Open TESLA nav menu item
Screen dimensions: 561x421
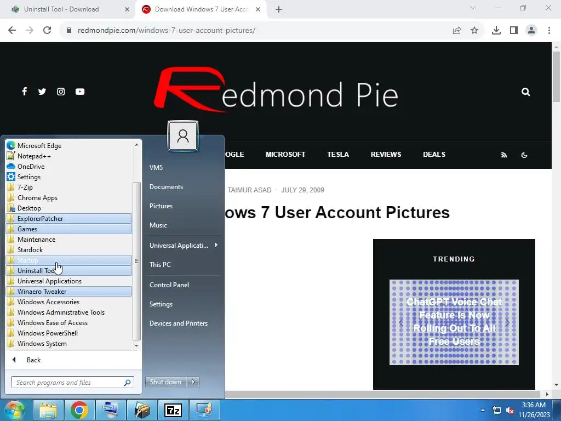point(337,154)
